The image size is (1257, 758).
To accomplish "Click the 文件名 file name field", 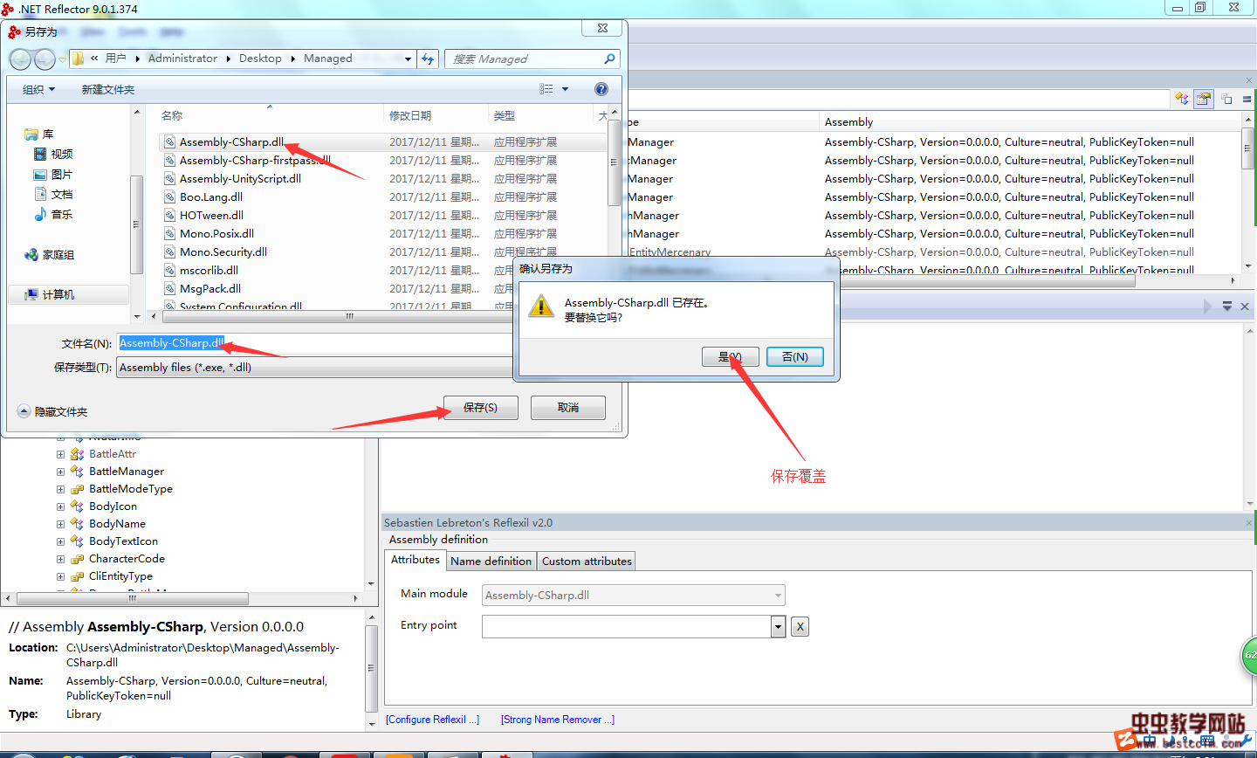I will click(x=314, y=343).
